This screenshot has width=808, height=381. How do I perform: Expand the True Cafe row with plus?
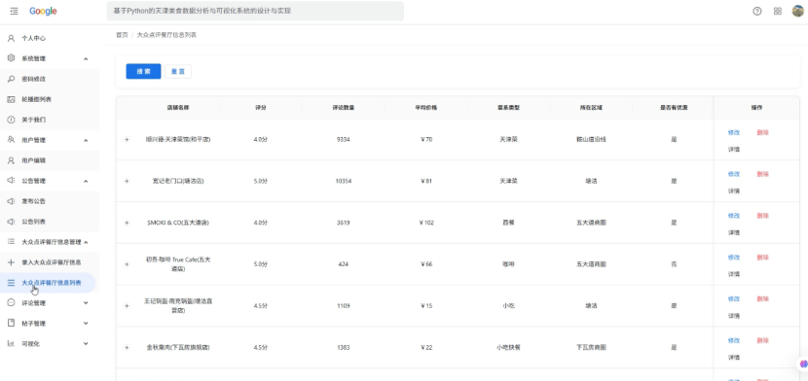click(127, 264)
